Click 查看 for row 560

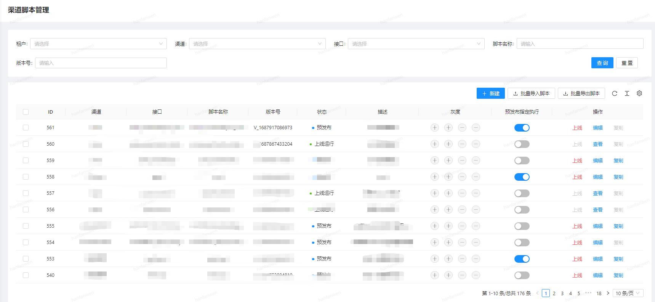598,144
